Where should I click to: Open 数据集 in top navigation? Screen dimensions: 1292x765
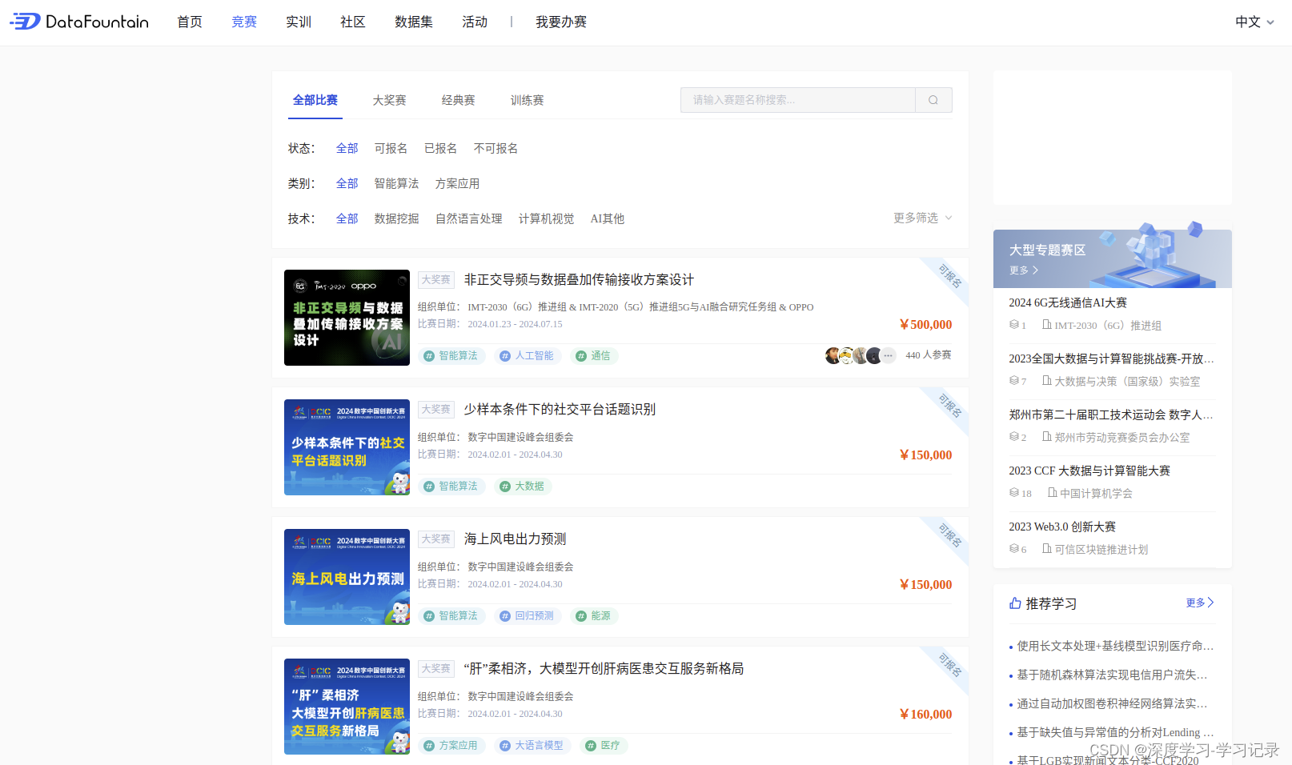(x=414, y=22)
